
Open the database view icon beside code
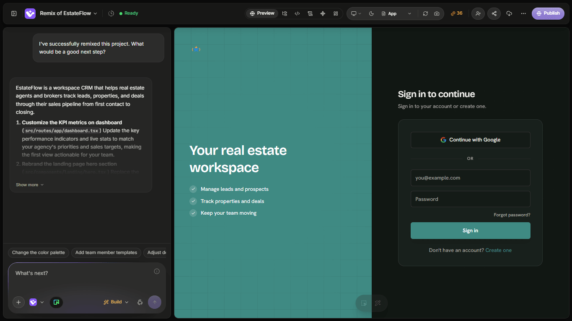pos(310,13)
